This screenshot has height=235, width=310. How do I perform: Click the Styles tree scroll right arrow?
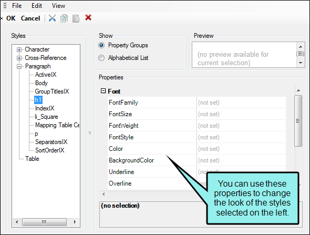pyautogui.click(x=75, y=222)
